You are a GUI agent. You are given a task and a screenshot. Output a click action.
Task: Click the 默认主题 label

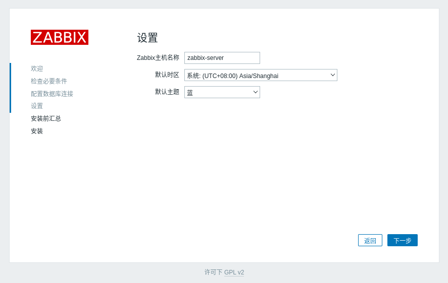(167, 92)
